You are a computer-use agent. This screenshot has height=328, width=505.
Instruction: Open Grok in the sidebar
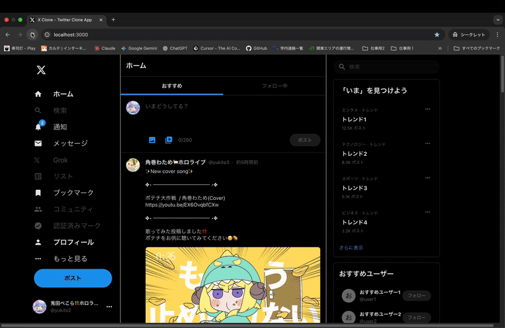coord(51,160)
